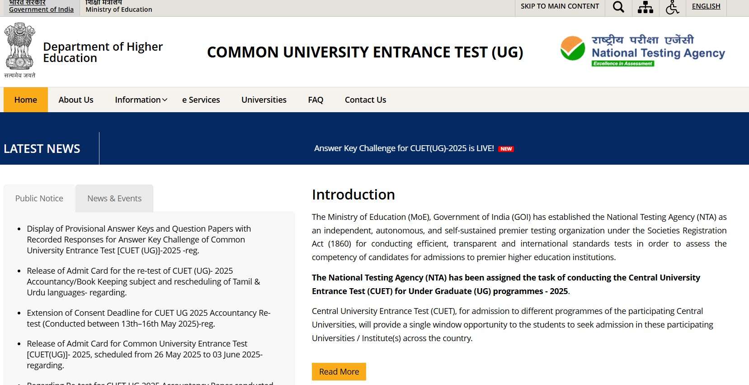
Task: Switch to the Public Notice tab
Action: pyautogui.click(x=39, y=198)
